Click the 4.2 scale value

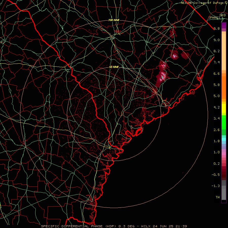click(217, 107)
